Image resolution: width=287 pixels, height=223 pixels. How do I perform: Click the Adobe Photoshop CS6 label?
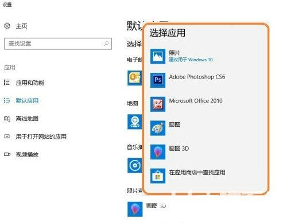pyautogui.click(x=197, y=77)
